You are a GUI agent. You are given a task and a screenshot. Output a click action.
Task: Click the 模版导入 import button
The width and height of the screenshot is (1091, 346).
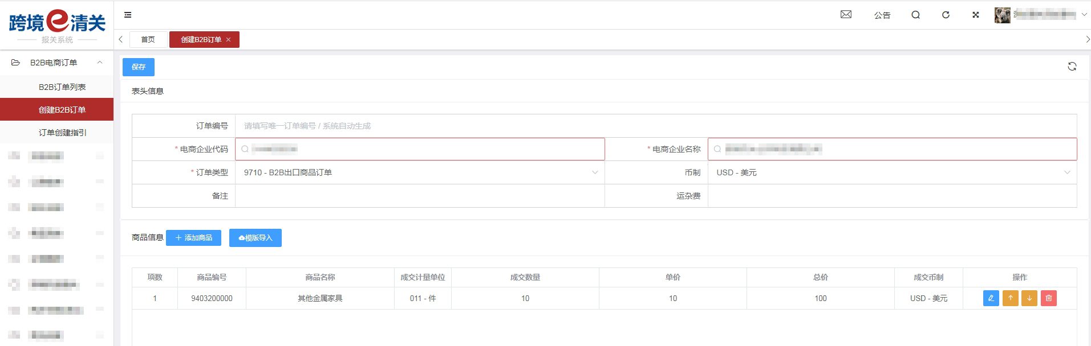point(255,238)
